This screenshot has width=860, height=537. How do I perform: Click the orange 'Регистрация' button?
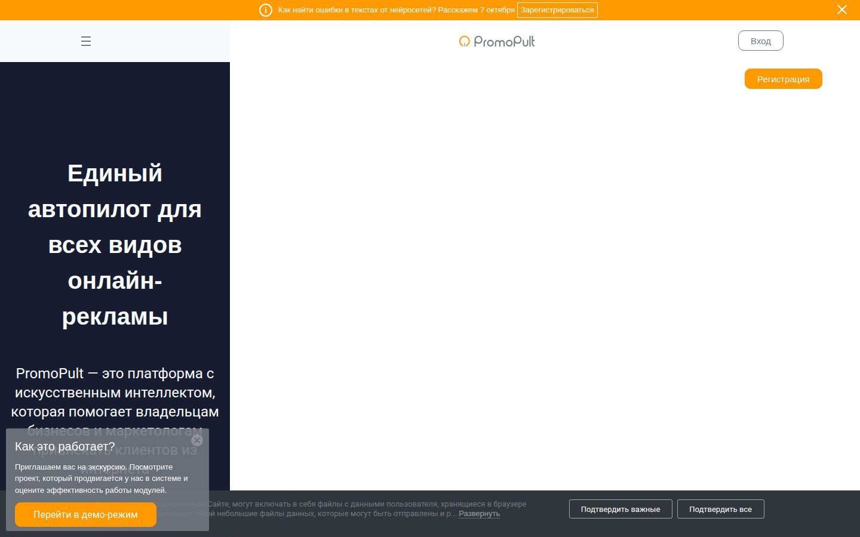pyautogui.click(x=784, y=79)
